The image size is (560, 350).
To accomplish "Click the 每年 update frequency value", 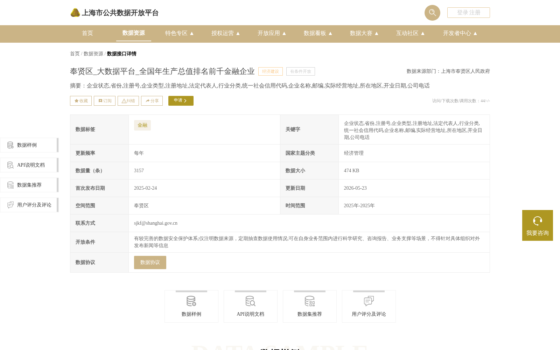I will point(139,153).
